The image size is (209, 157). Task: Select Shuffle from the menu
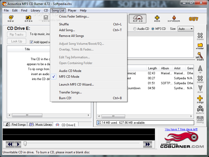(x=89, y=24)
